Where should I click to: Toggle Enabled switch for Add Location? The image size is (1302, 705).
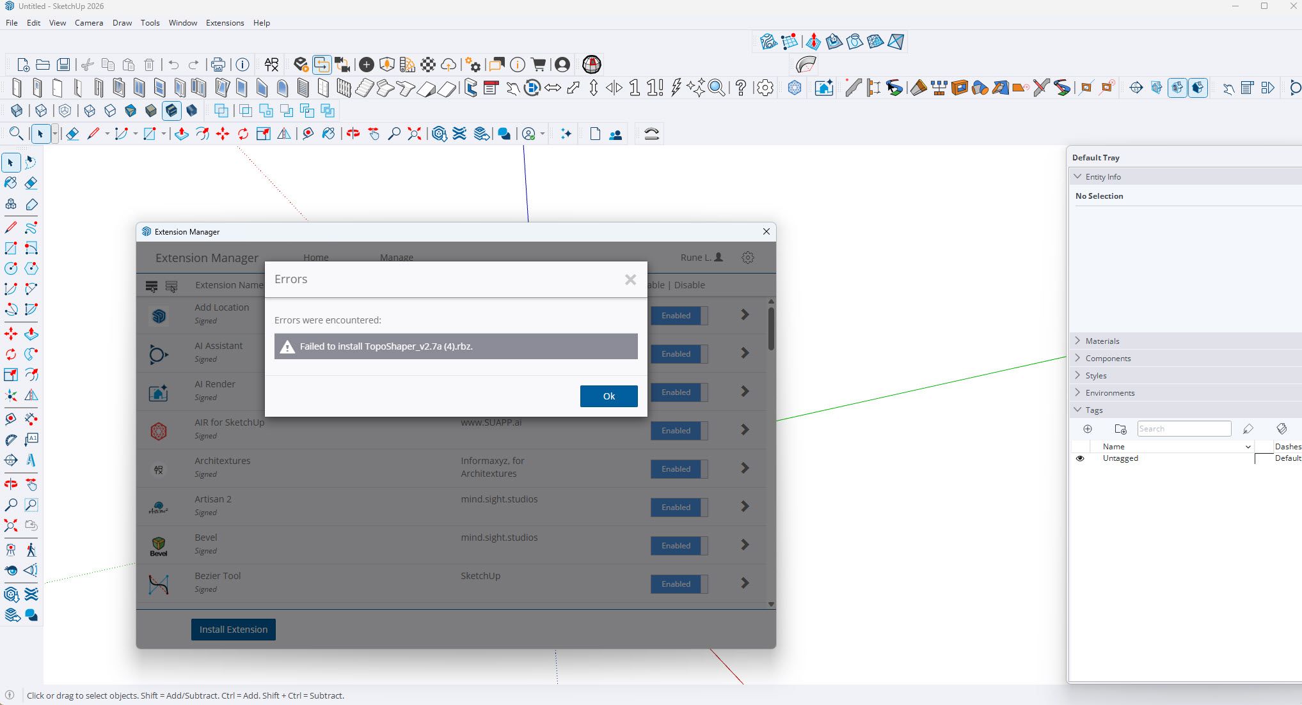coord(679,316)
